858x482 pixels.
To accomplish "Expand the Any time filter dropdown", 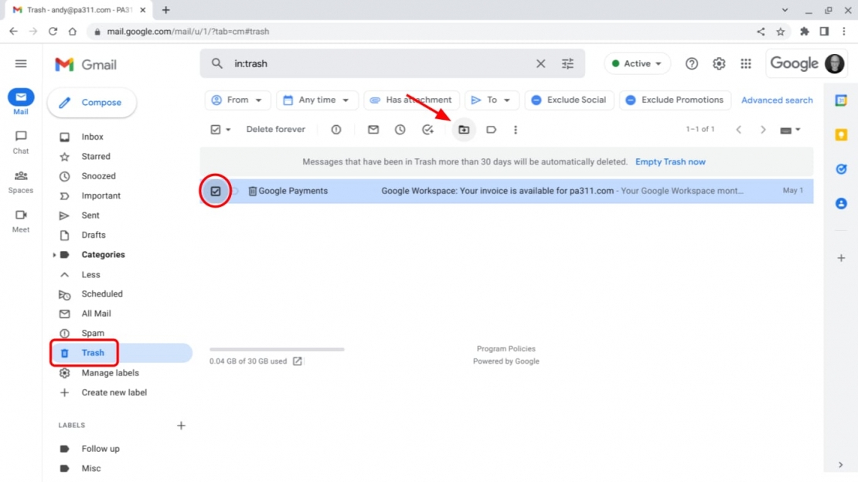I will 317,100.
